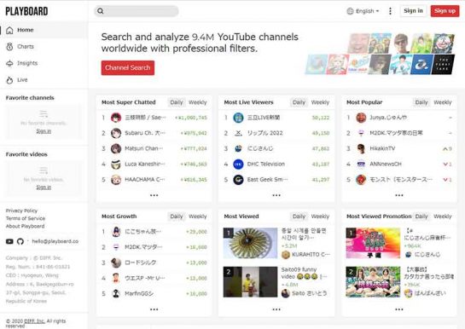
Task: Click the search magnifier icon
Action: click(101, 11)
